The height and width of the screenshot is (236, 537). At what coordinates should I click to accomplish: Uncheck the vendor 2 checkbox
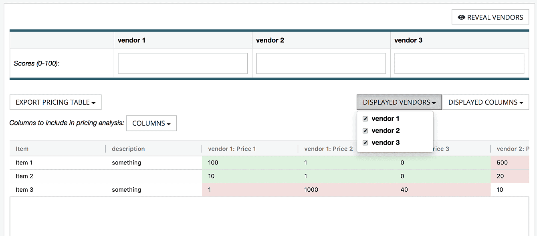point(365,131)
